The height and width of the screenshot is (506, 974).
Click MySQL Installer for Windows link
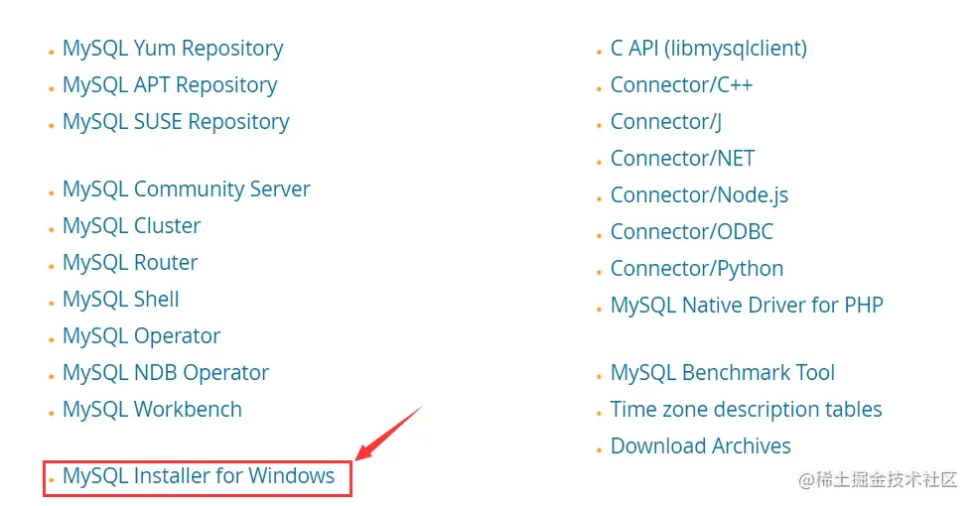tap(199, 476)
